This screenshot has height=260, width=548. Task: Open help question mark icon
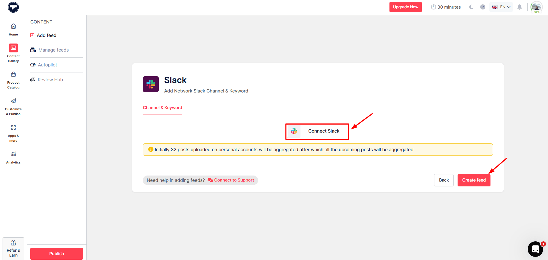483,7
